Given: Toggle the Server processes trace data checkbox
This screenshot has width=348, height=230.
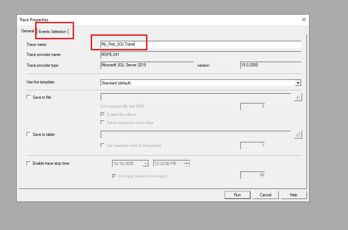Looking at the screenshot, I should coord(103,122).
